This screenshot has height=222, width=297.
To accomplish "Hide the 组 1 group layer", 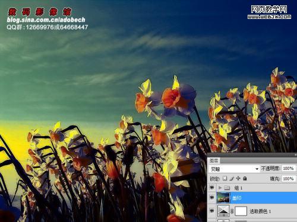I will click(x=211, y=188).
